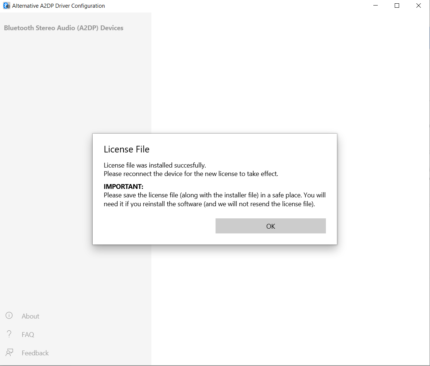
Task: Click the bold IMPORTANT: label
Action: point(123,186)
